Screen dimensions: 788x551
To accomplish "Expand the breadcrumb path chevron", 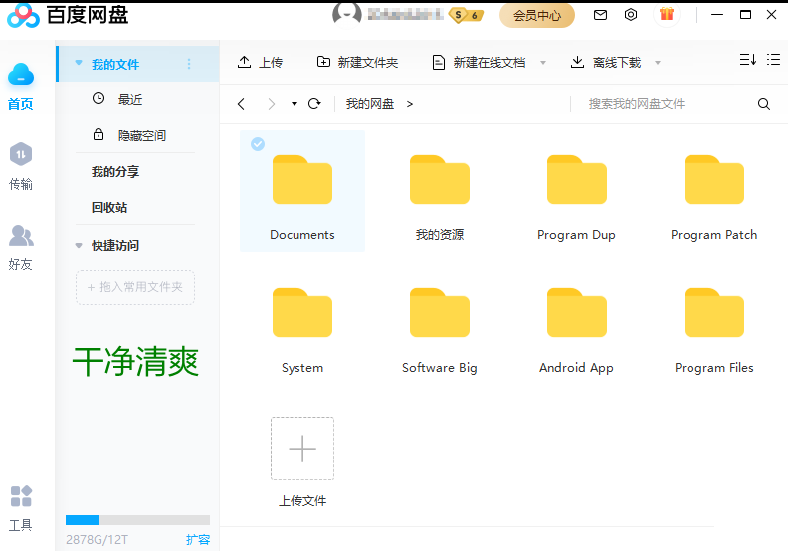I will coord(410,104).
